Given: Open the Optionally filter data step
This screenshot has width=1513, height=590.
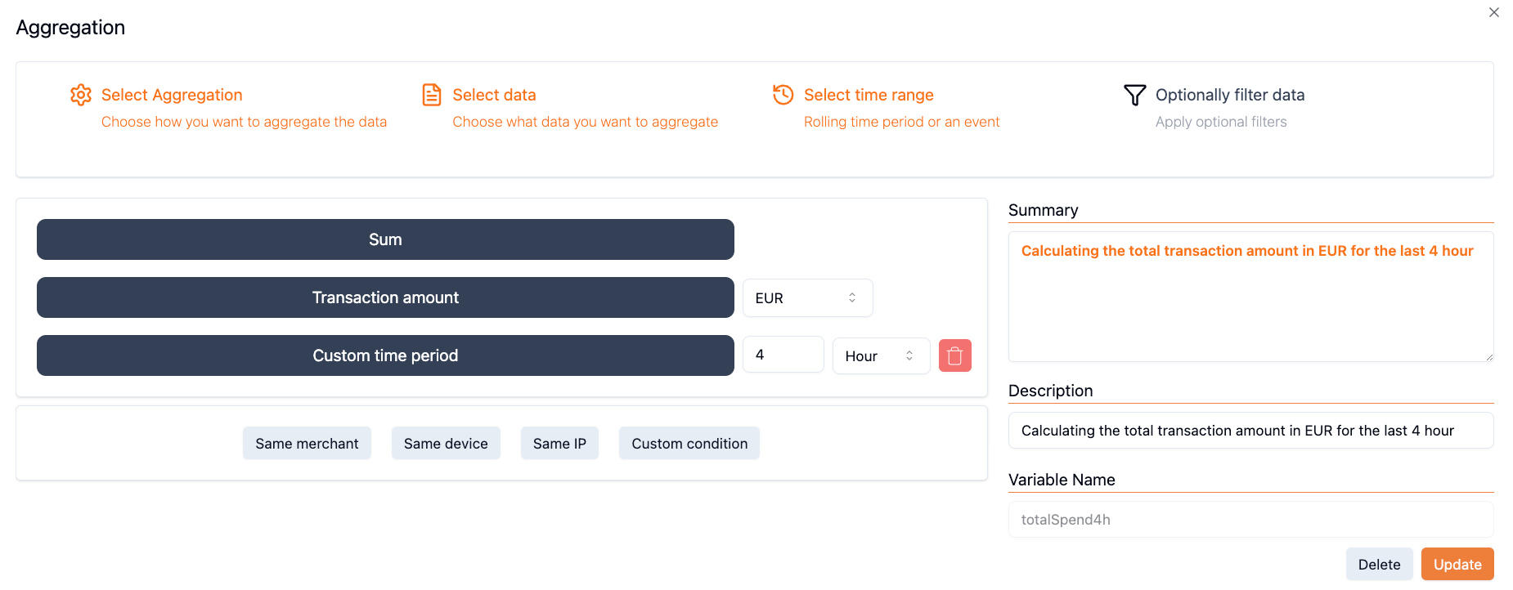Looking at the screenshot, I should pyautogui.click(x=1229, y=95).
